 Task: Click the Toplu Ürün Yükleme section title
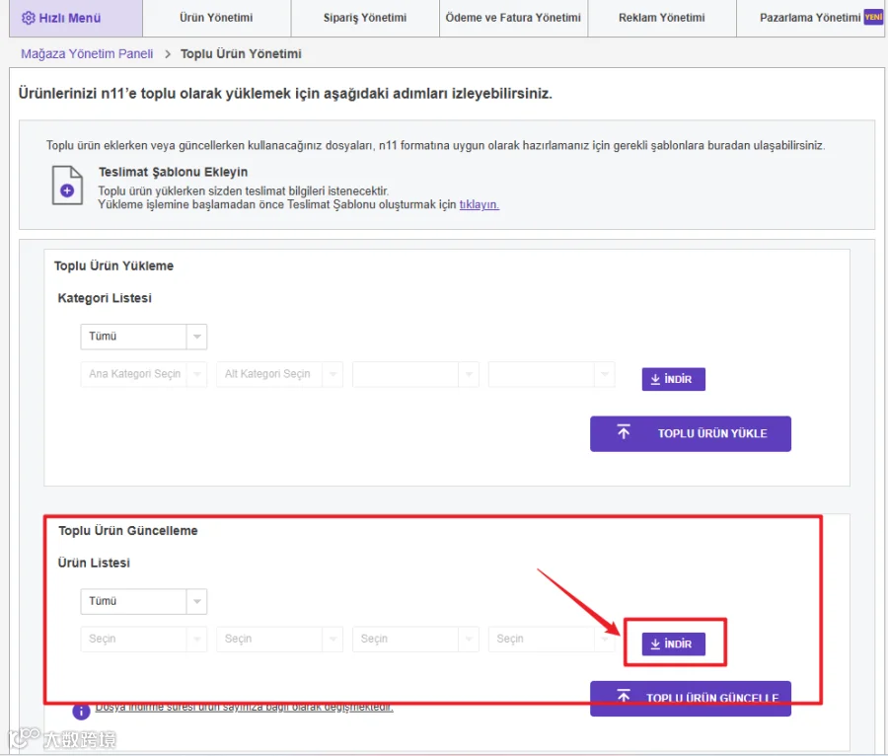(x=113, y=265)
